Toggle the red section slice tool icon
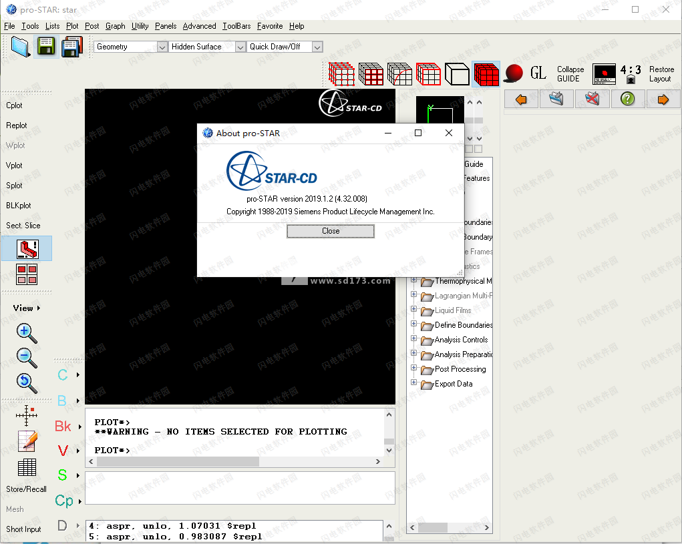Viewport: 682px width, 544px height. coord(27,248)
